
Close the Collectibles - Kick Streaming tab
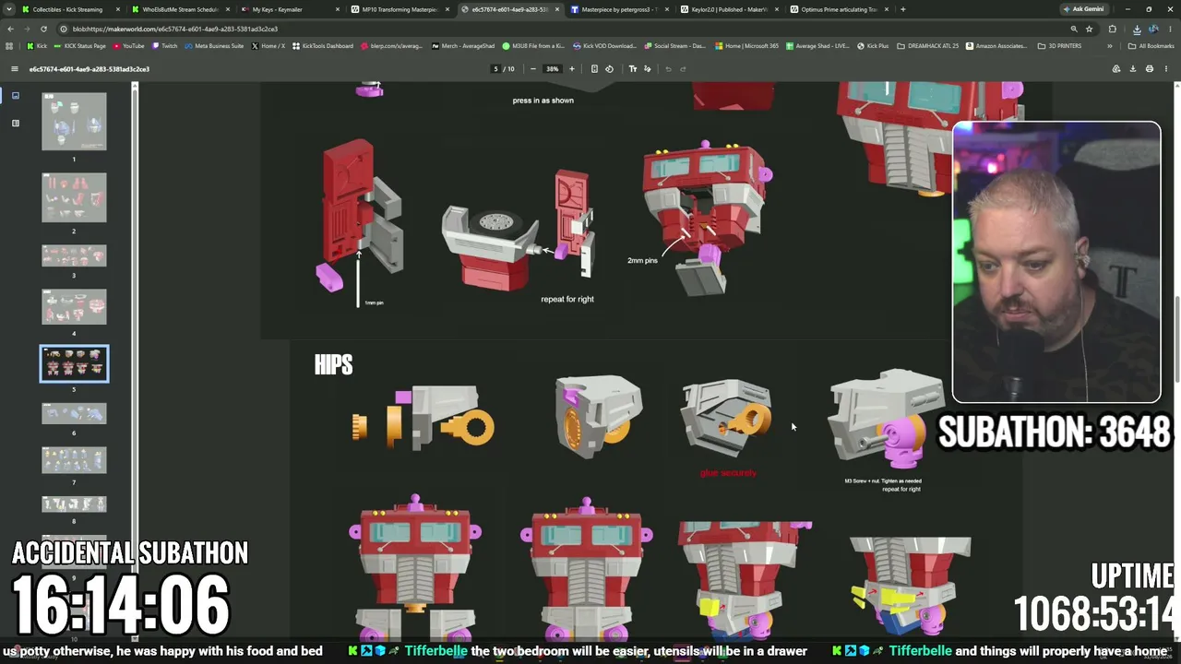coord(117,9)
